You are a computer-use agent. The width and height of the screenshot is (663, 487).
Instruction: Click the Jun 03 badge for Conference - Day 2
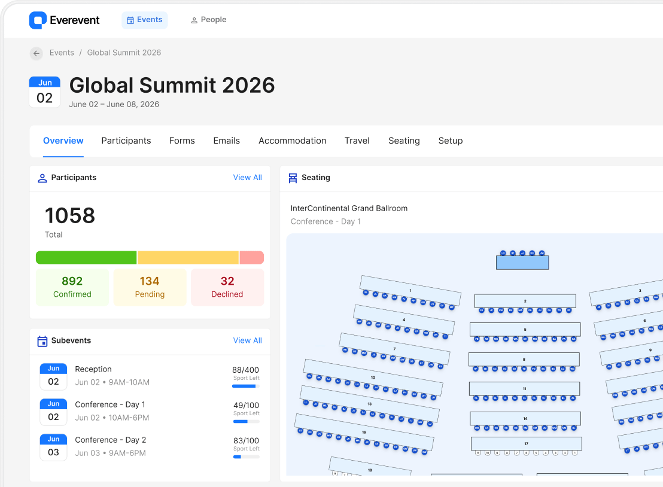(53, 446)
